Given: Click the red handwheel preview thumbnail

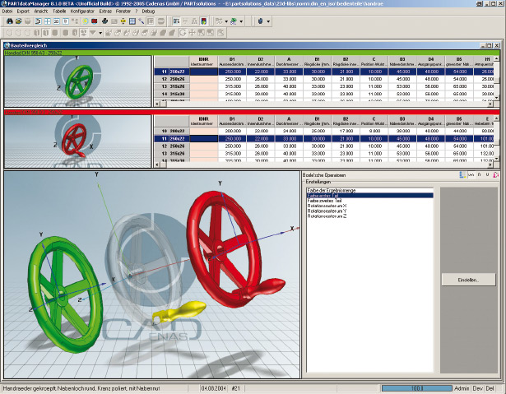Looking at the screenshot, I should (77, 141).
